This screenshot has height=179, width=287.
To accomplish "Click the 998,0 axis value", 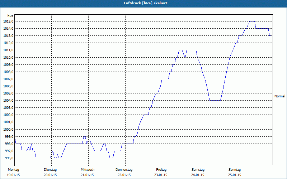I will coord(9,144).
